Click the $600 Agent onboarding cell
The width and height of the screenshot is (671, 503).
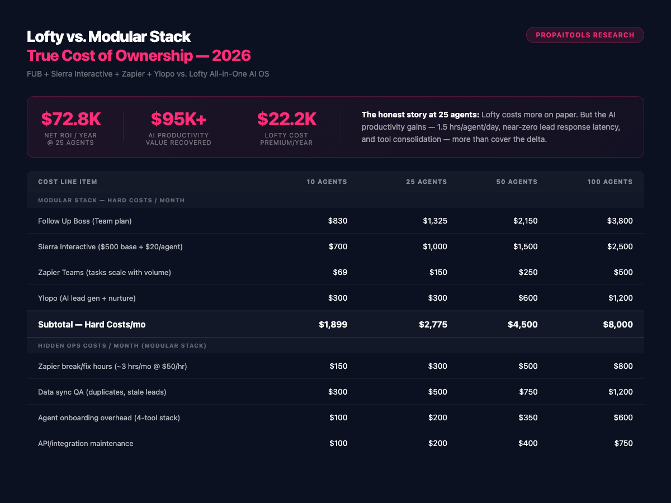(623, 417)
